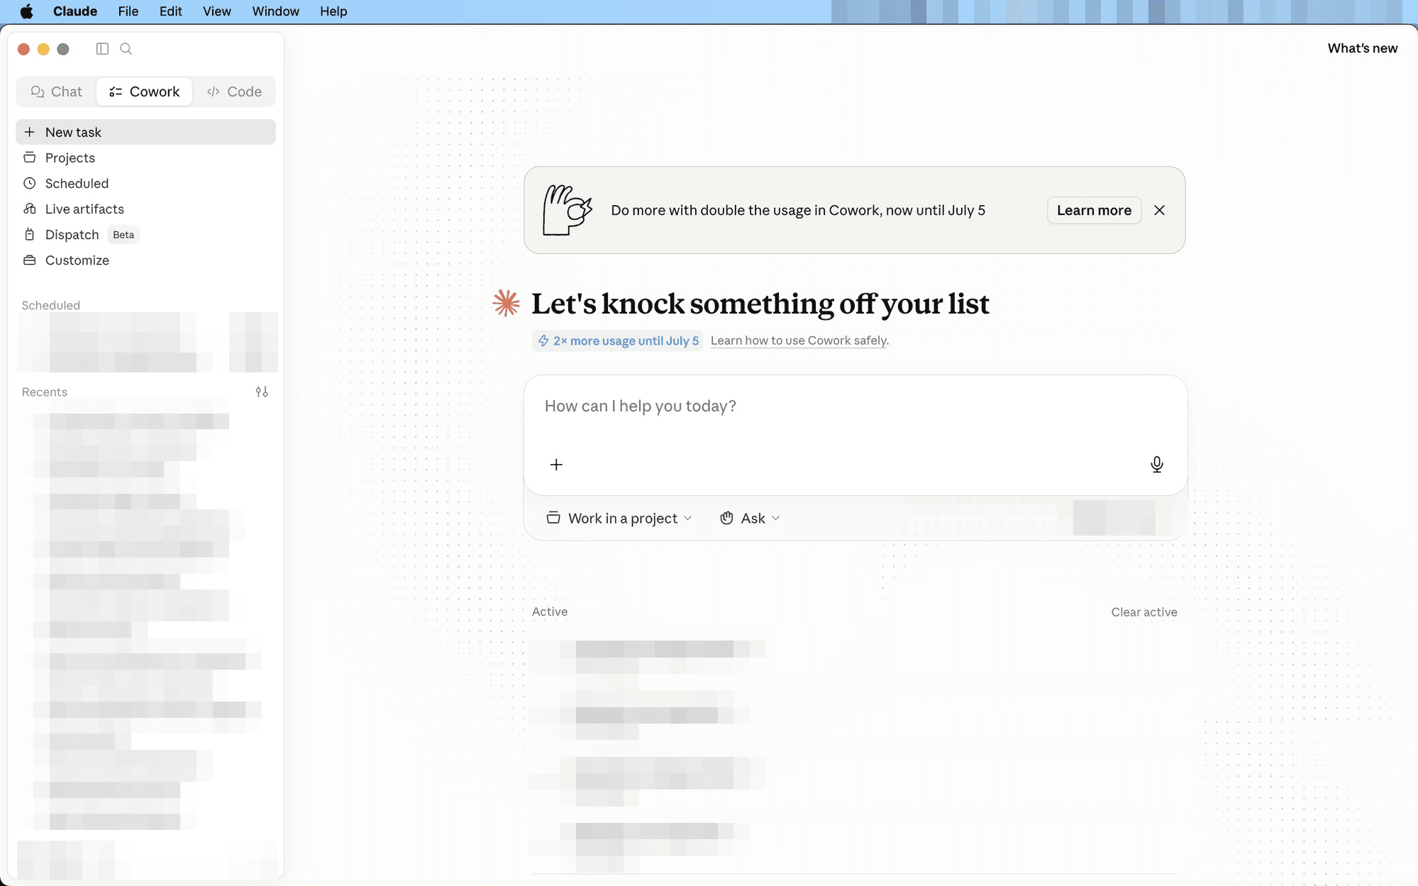This screenshot has height=886, width=1418.
Task: Click the Customize briefcase icon
Action: 30,260
